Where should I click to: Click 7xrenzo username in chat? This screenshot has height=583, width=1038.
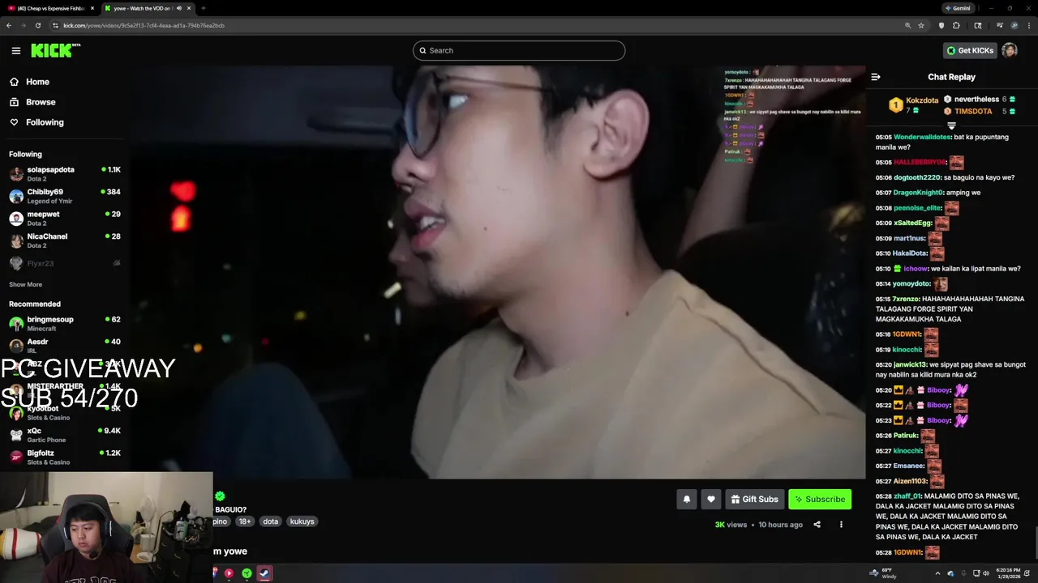click(905, 299)
